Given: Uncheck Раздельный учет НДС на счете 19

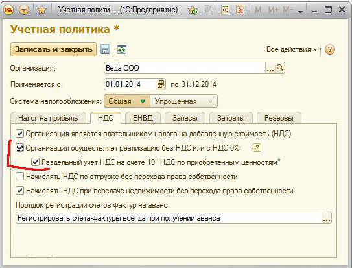Looking at the screenshot, I should click(35, 162).
